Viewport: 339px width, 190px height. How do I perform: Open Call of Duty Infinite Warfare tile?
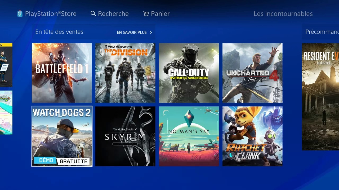click(x=189, y=73)
